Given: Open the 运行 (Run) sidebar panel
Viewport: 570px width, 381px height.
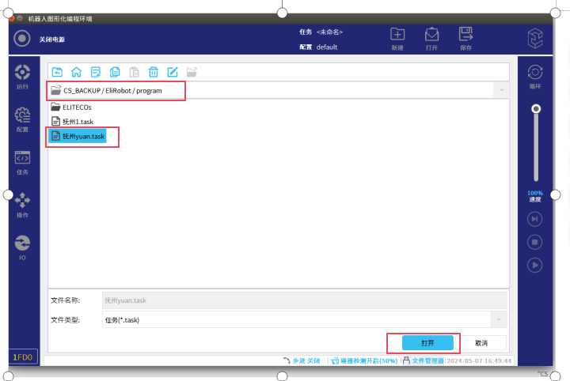Looking at the screenshot, I should [22, 76].
